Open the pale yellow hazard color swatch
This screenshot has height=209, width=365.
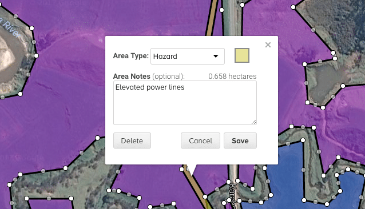242,55
